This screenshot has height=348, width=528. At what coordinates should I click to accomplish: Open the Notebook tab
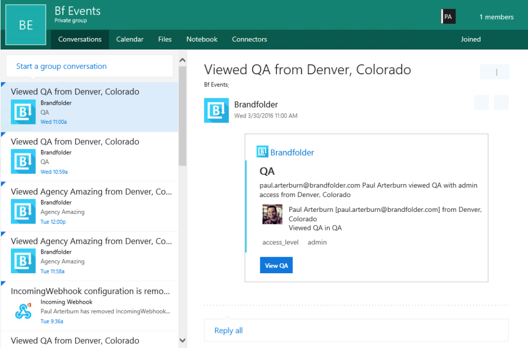tap(202, 39)
